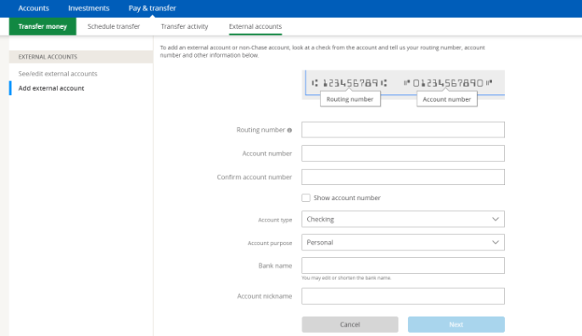Switch to Schedule transfer tab
Screen dimensions: 582x336
[114, 26]
